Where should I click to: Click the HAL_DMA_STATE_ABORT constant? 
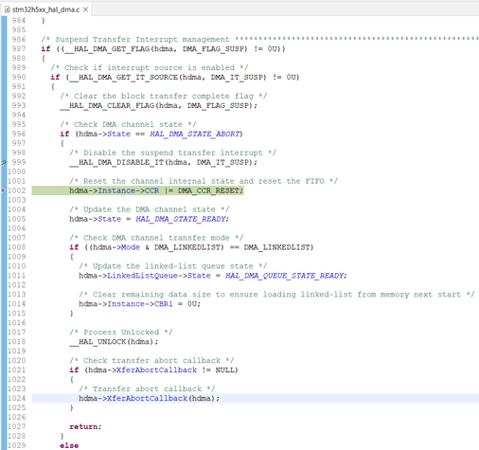195,134
